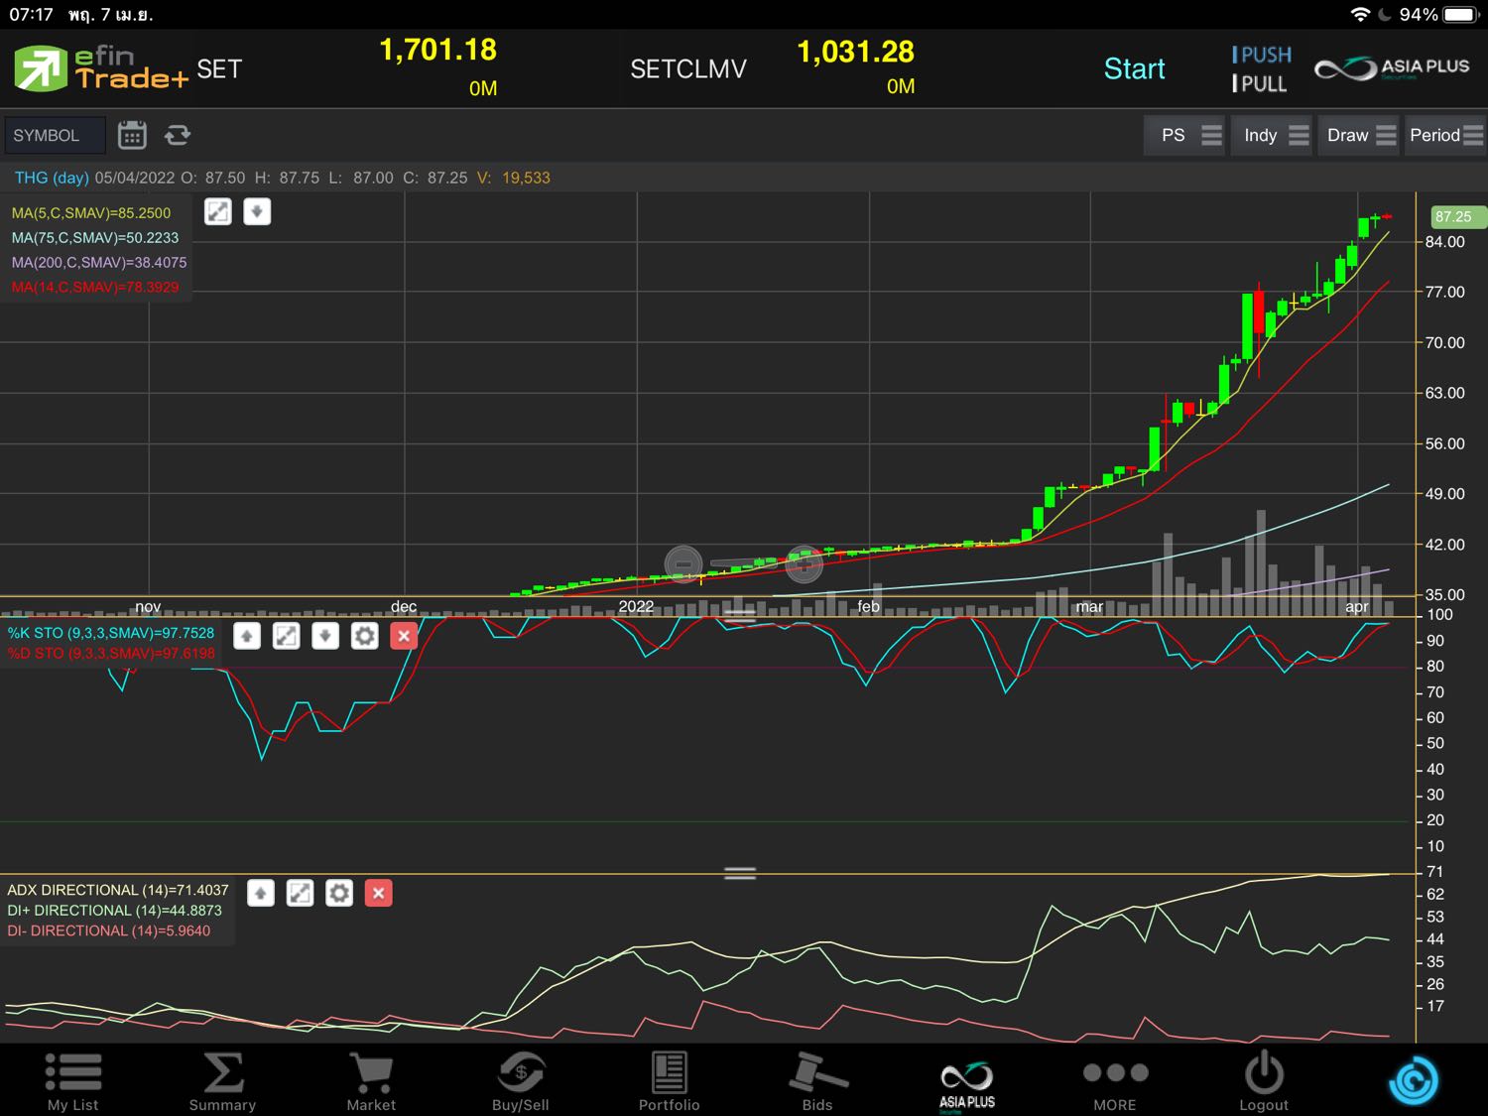
Task: Go to the Market tab
Action: coord(371,1081)
